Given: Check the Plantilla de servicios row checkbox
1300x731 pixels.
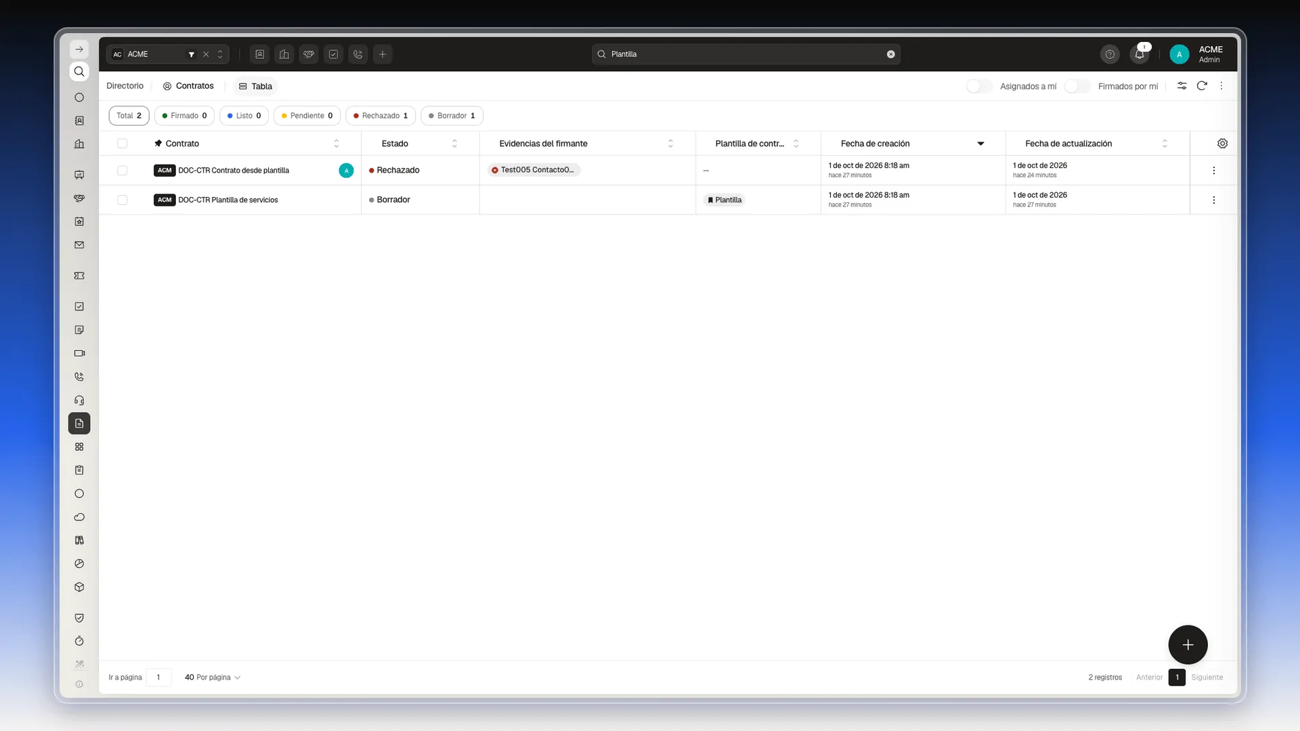Looking at the screenshot, I should [122, 200].
